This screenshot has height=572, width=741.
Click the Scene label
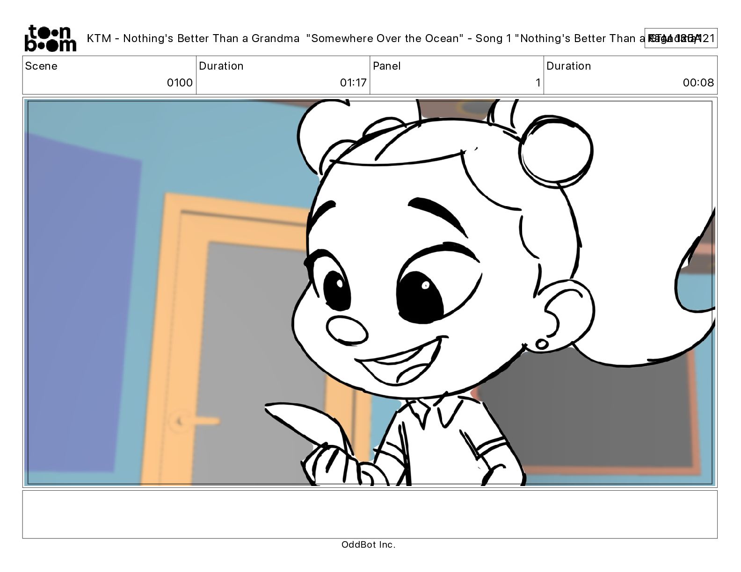(41, 66)
